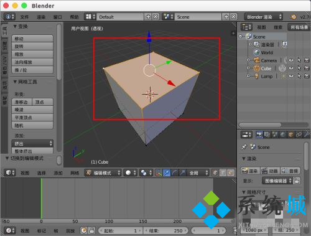Image resolution: width=311 pixels, height=236 pixels.
Task: Add a new scene with the plus beside Scene
Action: pyautogui.click(x=226, y=17)
